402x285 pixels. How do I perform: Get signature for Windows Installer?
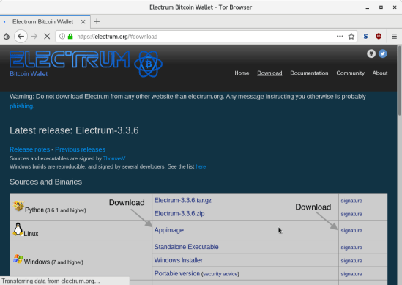click(351, 261)
